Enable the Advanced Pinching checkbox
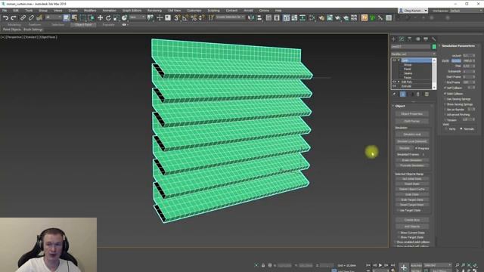 445,114
